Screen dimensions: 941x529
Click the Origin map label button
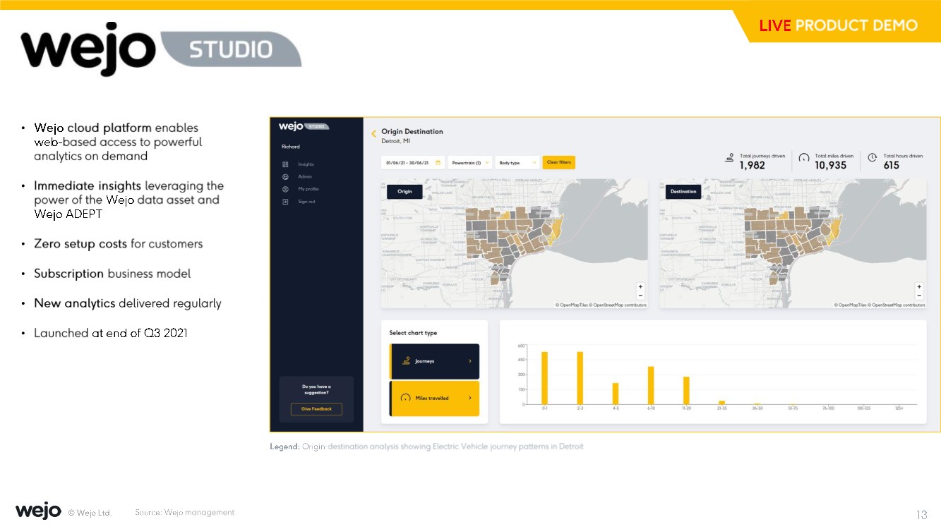coord(404,191)
